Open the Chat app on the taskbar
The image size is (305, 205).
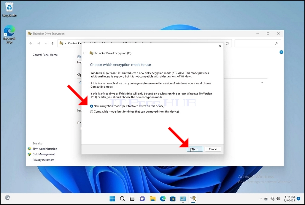click(x=142, y=199)
